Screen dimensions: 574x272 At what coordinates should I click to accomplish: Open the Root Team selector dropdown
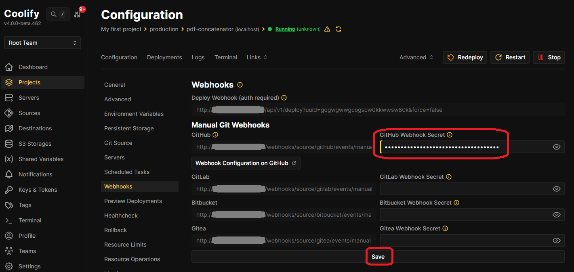[x=42, y=43]
